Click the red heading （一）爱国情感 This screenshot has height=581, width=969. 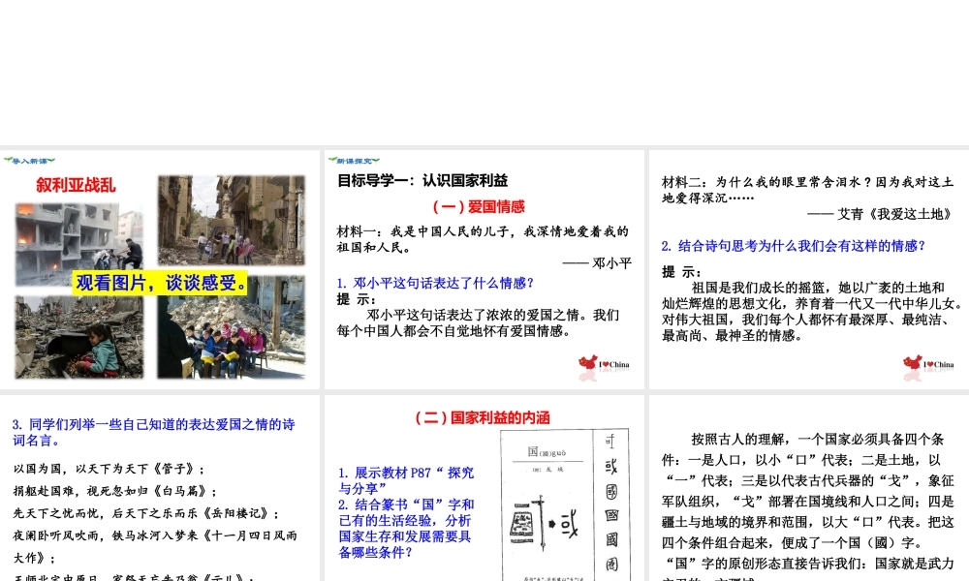pyautogui.click(x=479, y=206)
